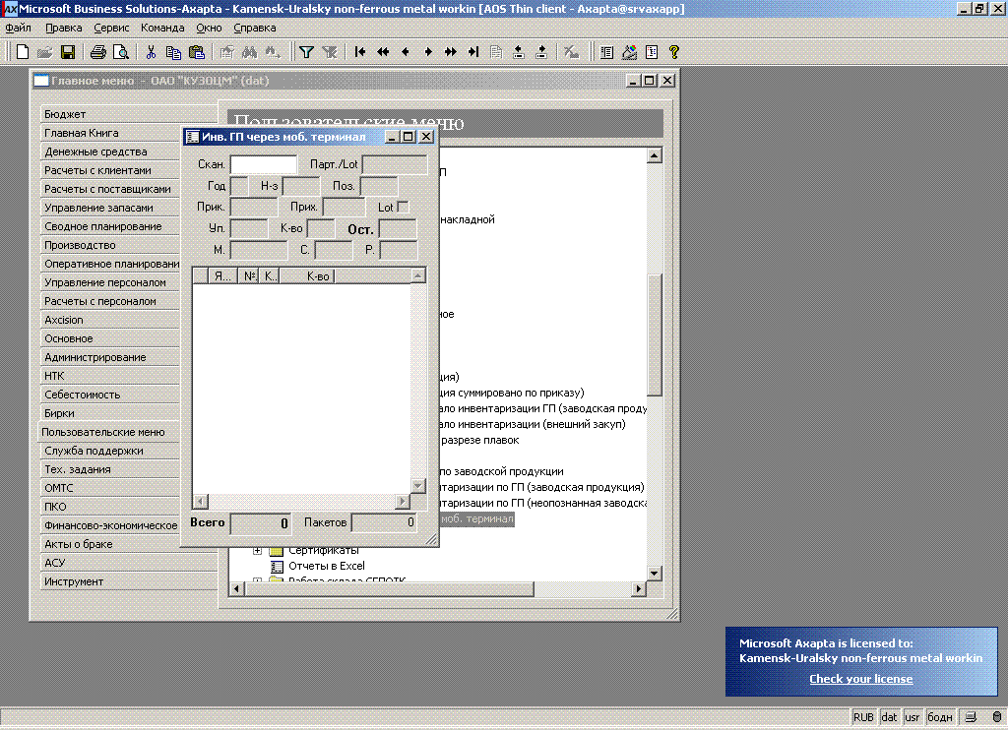Click the Filter funnel icon
The width and height of the screenshot is (1008, 730).
point(306,52)
